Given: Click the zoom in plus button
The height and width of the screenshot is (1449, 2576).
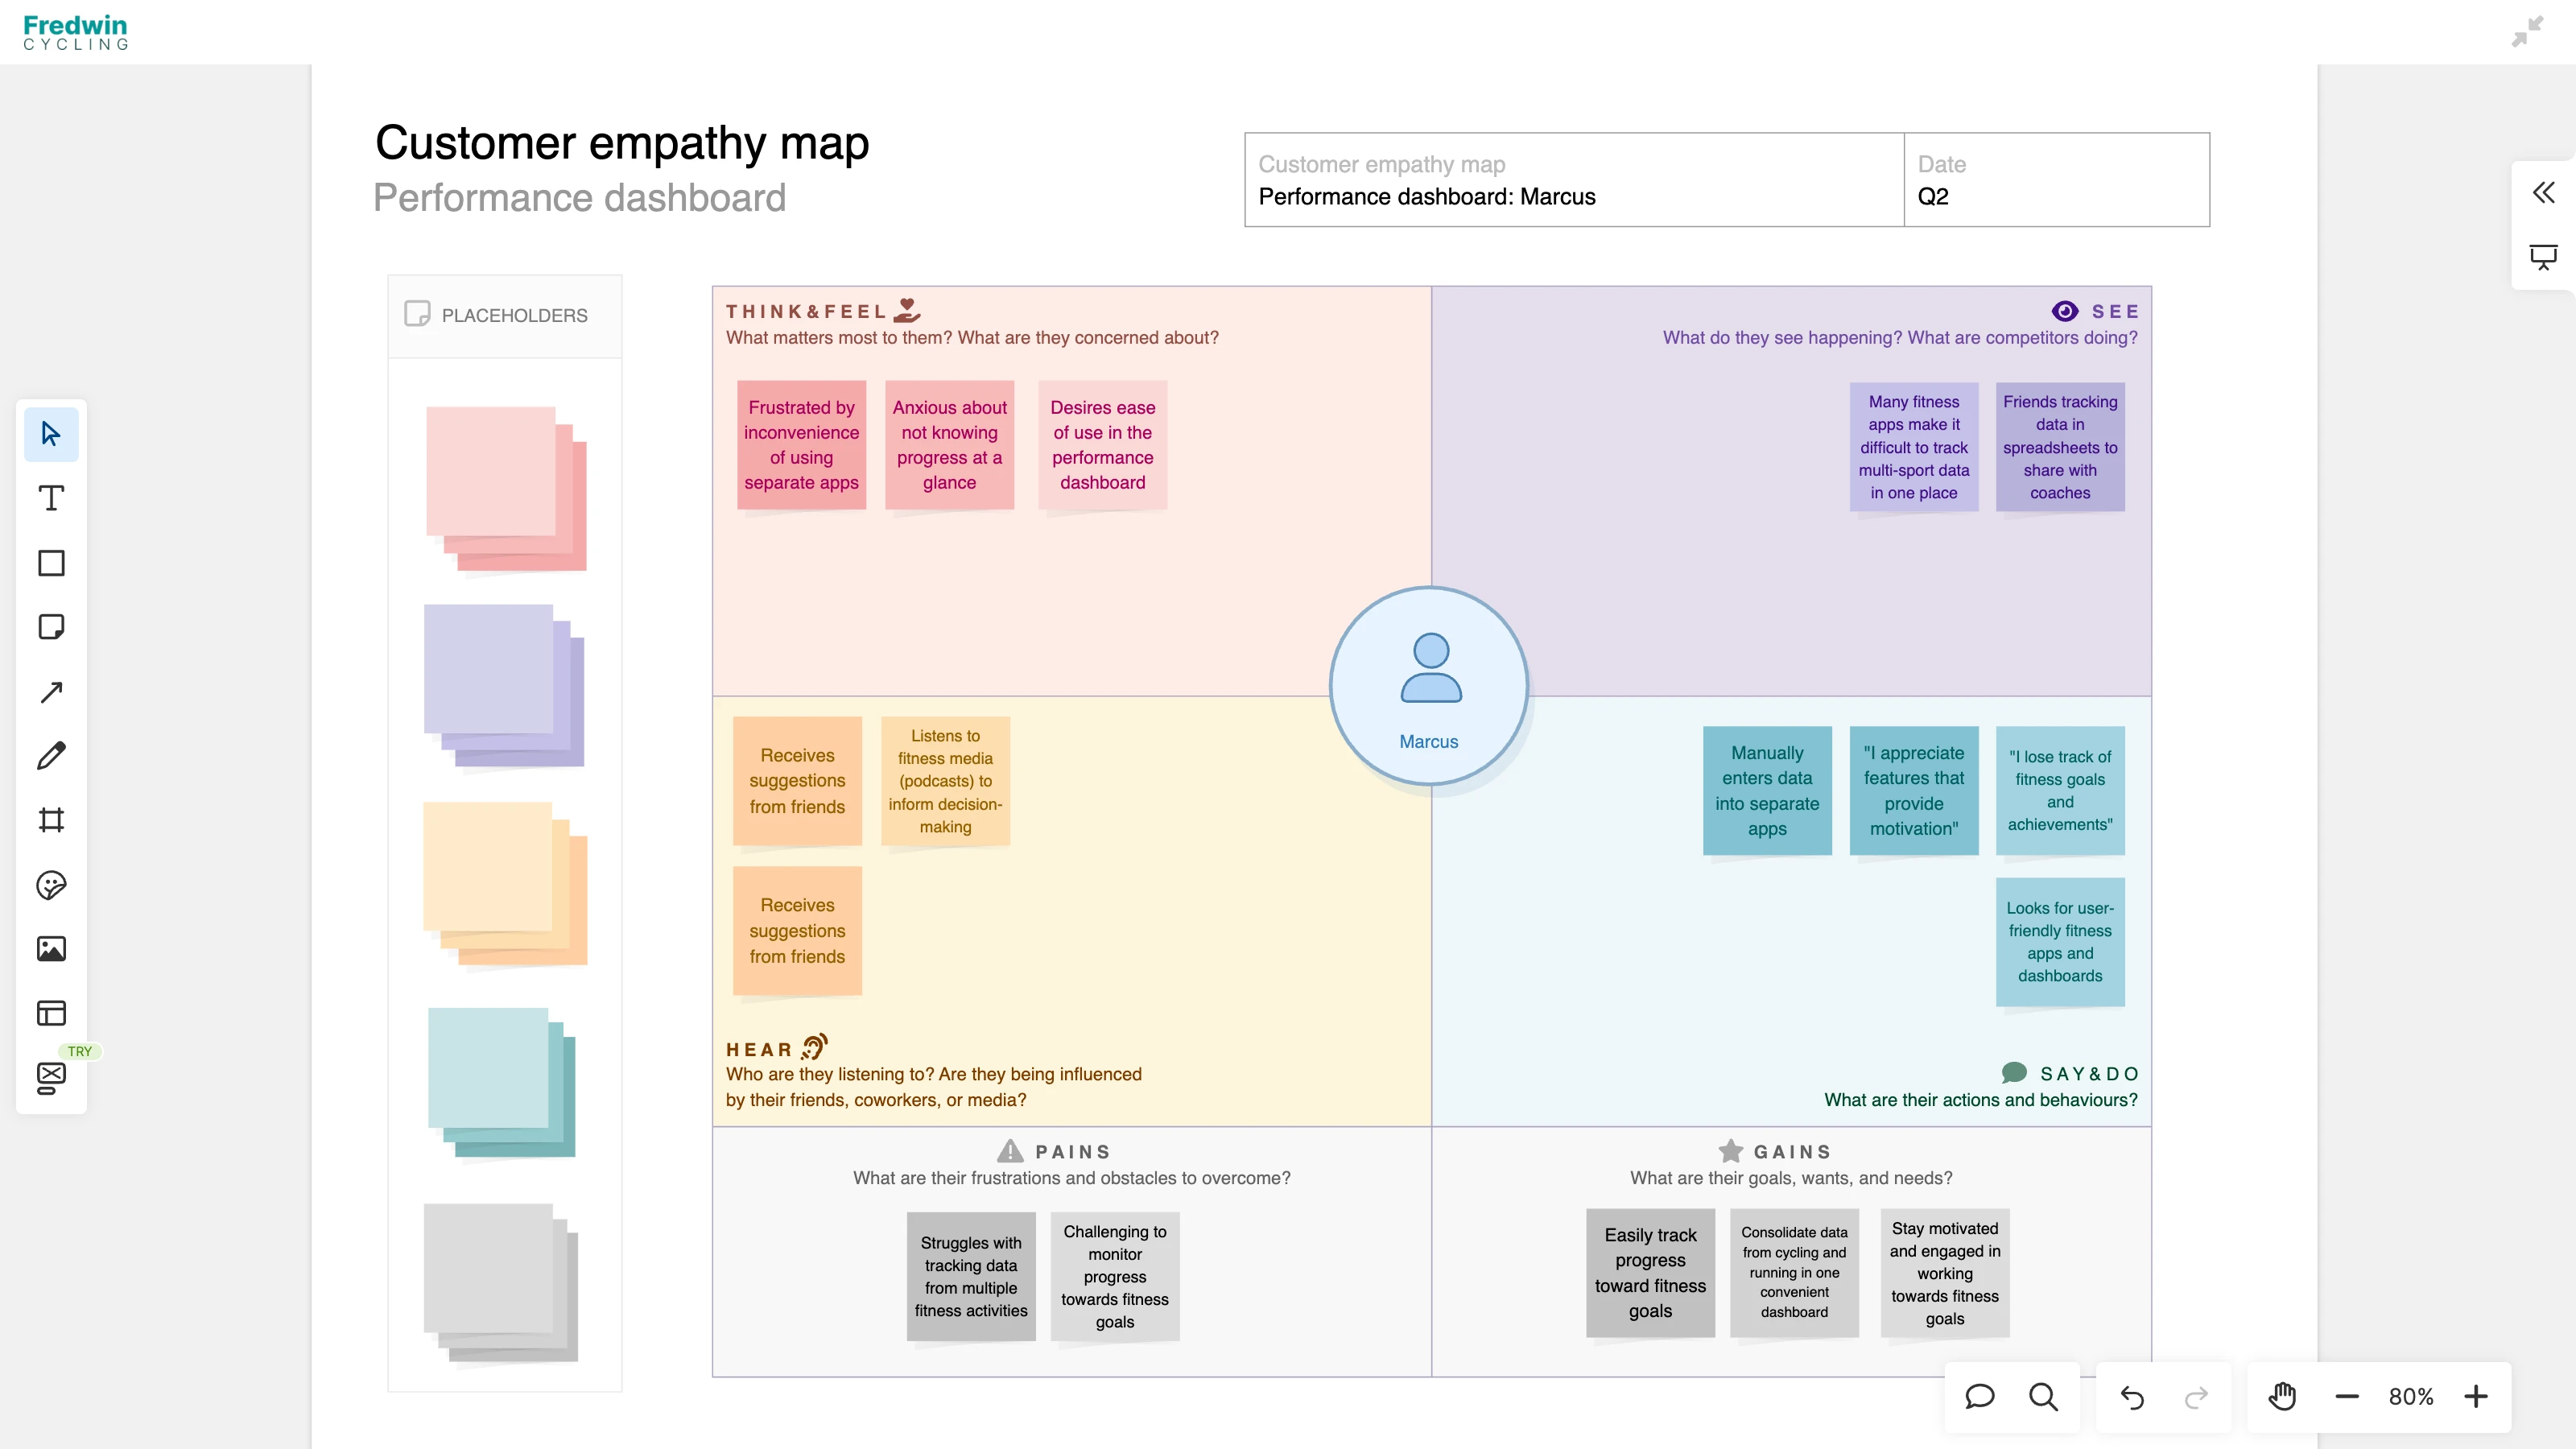Looking at the screenshot, I should tap(2476, 1396).
